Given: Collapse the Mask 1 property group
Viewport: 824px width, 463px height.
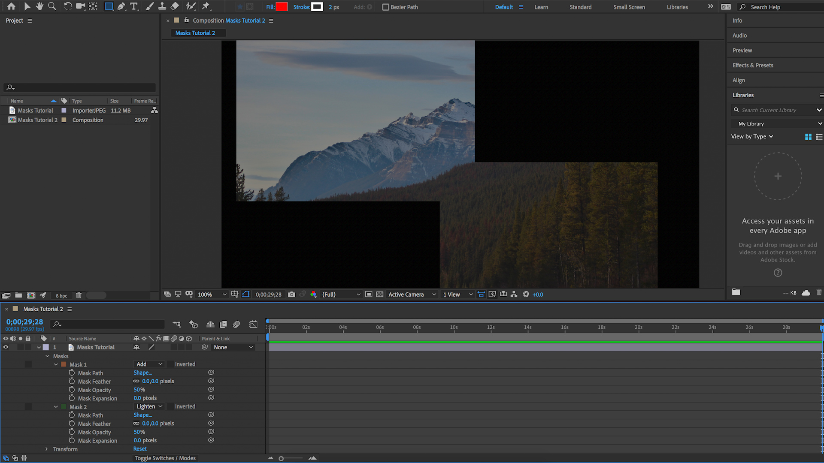Looking at the screenshot, I should [56, 364].
